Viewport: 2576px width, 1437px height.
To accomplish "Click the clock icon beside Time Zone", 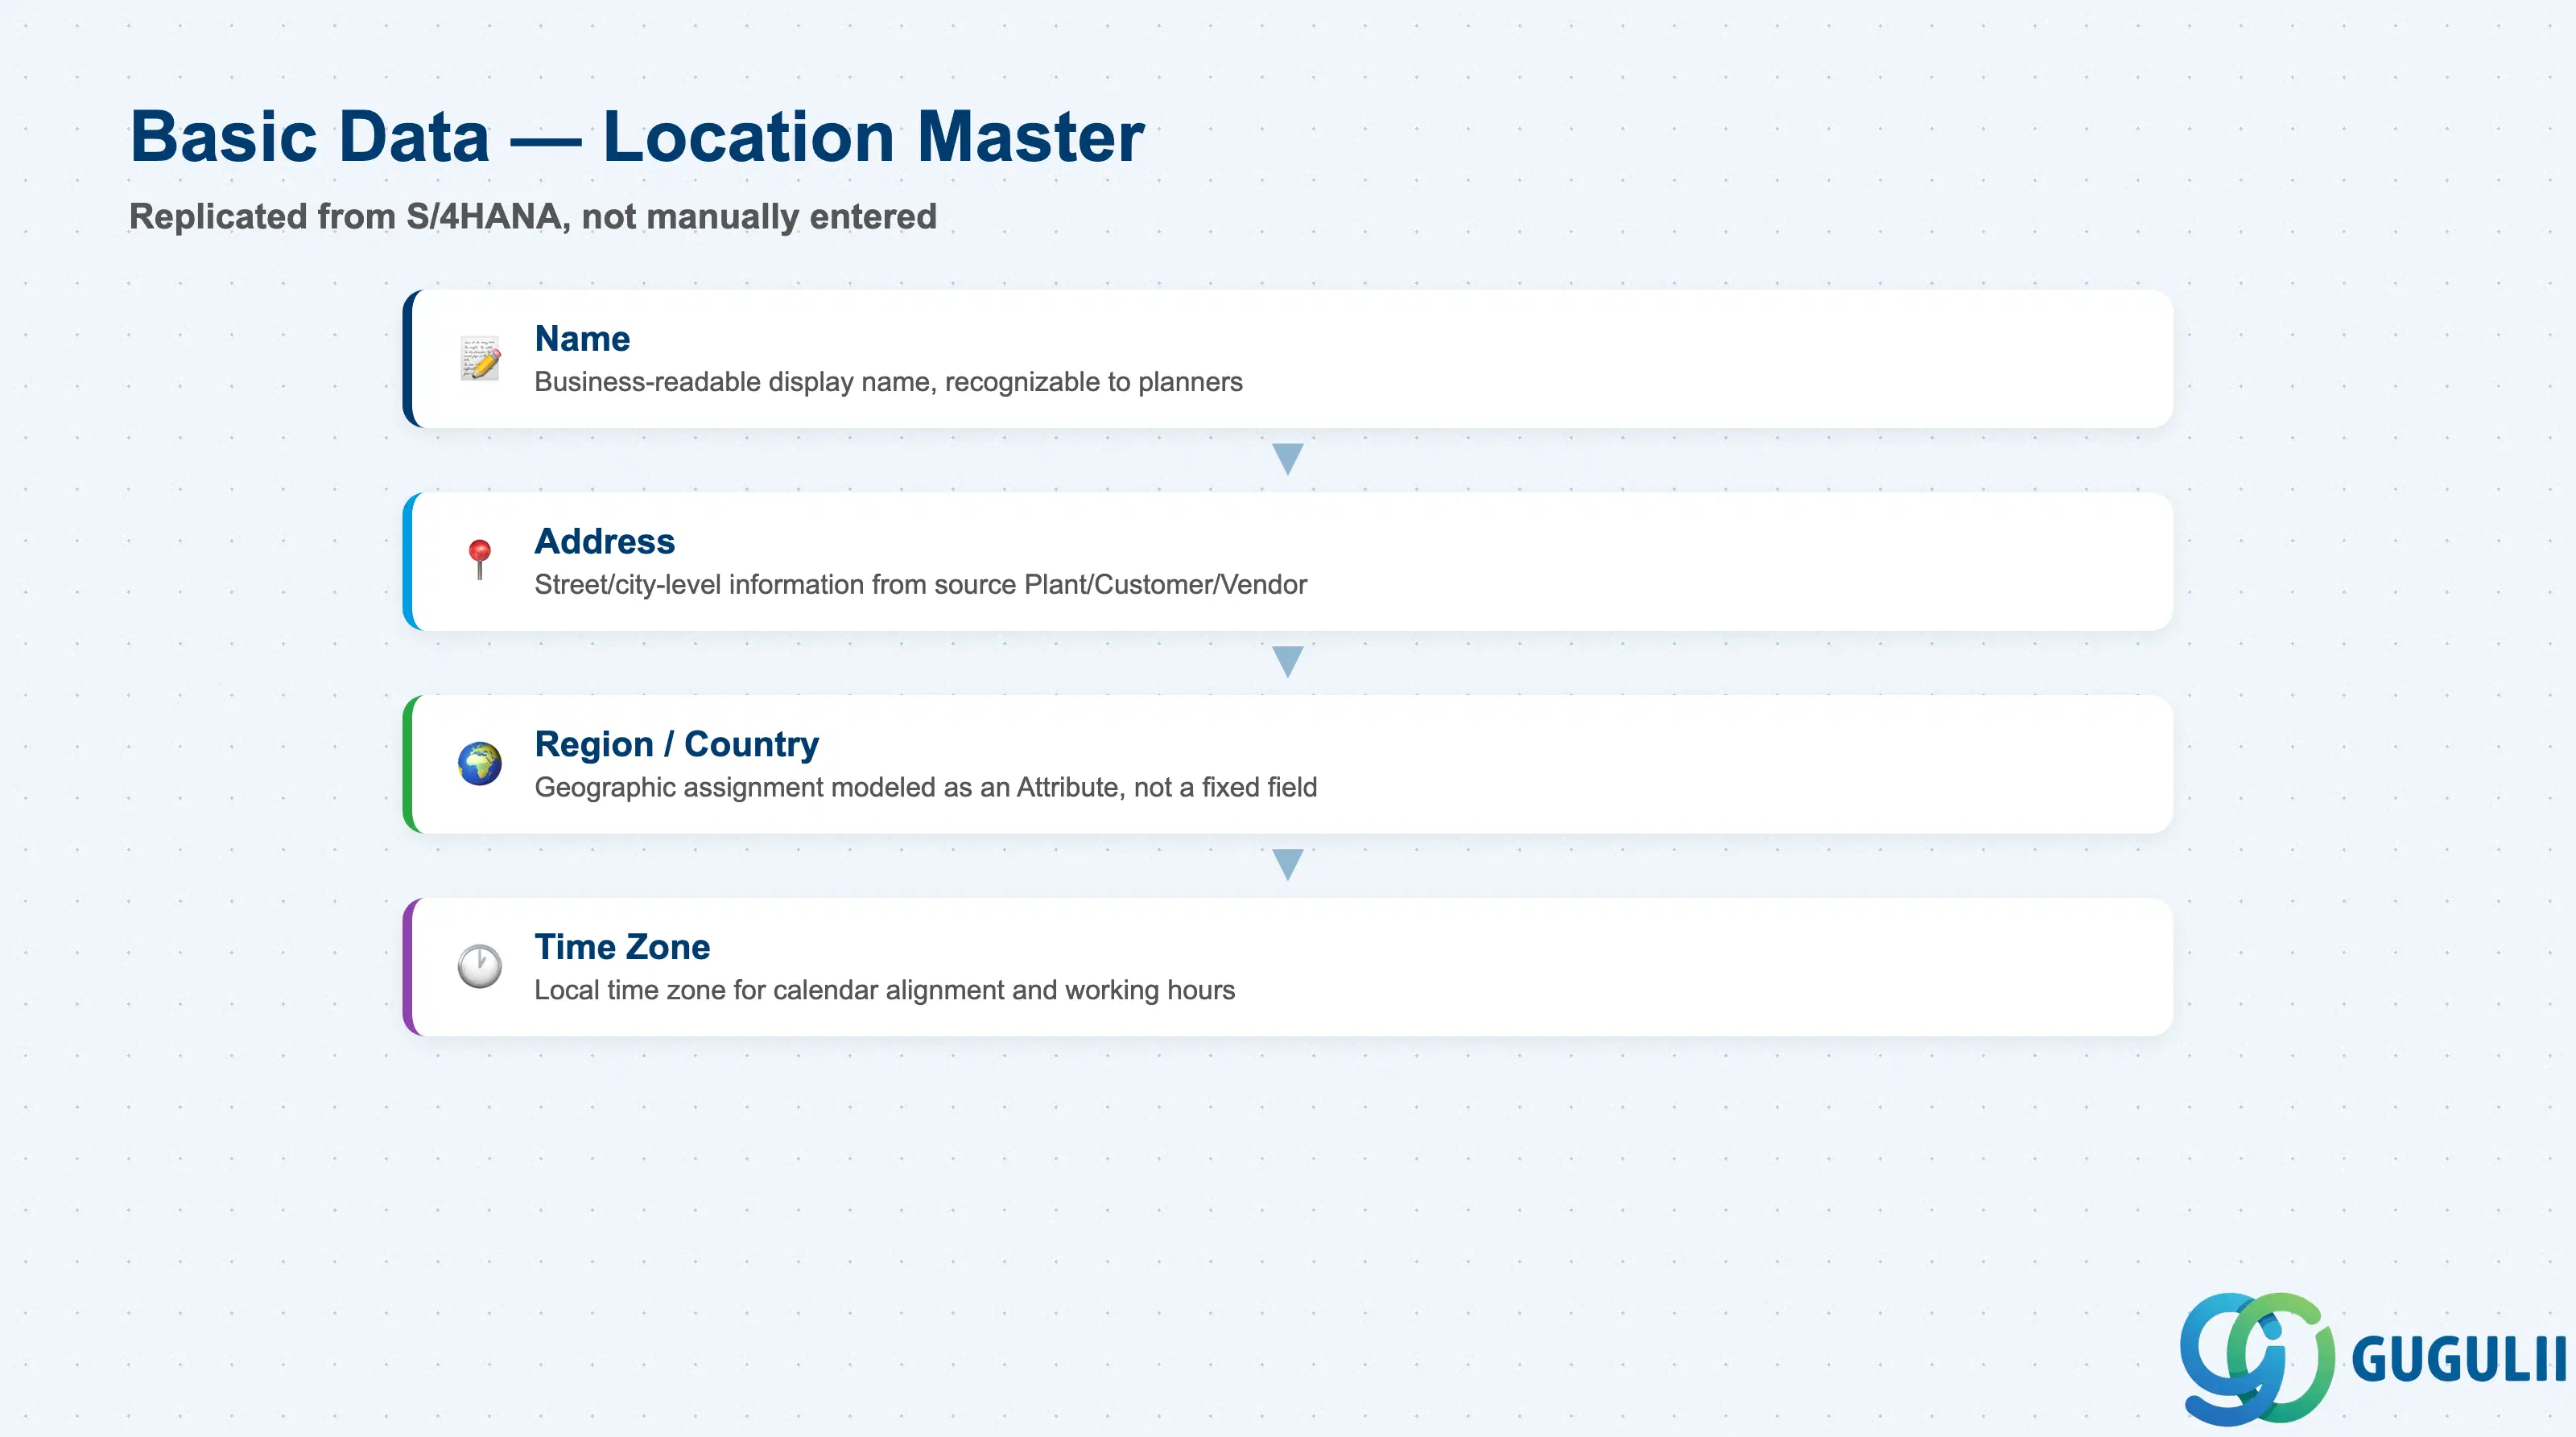I will 480,966.
